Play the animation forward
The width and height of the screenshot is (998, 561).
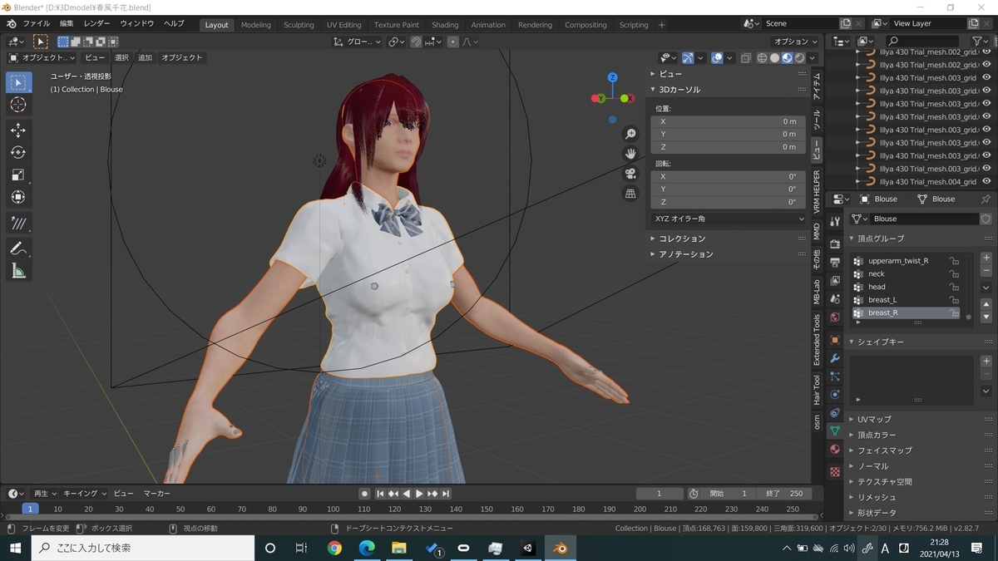420,494
